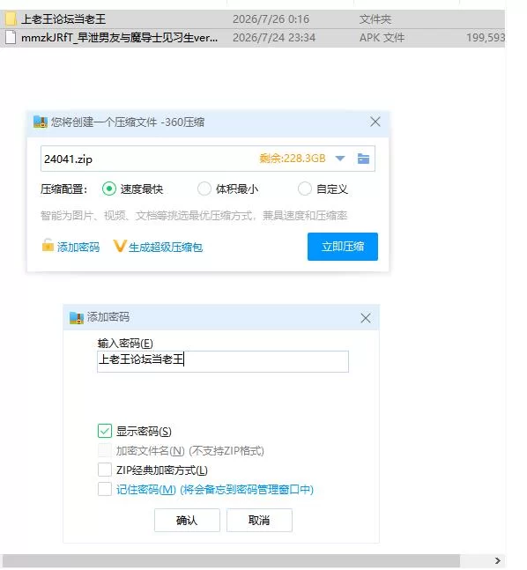This screenshot has height=570, width=527.
Task: Click the 立即压缩 button
Action: pos(343,247)
